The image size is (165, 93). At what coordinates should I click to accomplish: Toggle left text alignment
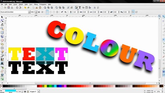(x=47, y=12)
